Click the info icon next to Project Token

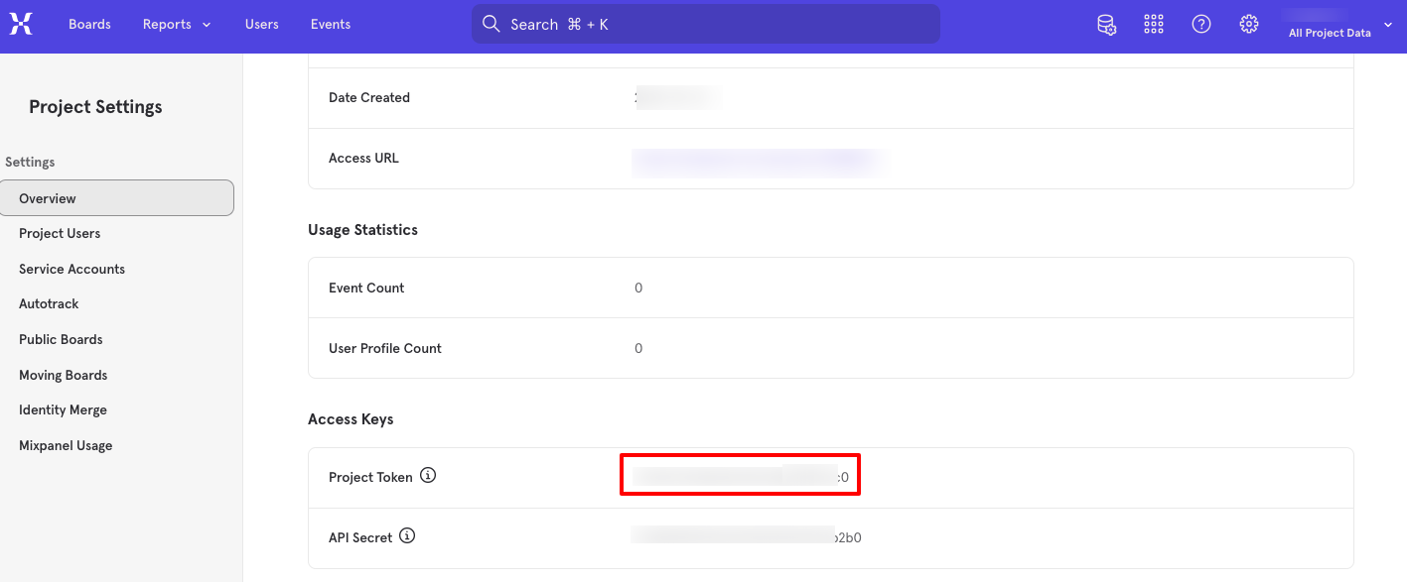428,475
